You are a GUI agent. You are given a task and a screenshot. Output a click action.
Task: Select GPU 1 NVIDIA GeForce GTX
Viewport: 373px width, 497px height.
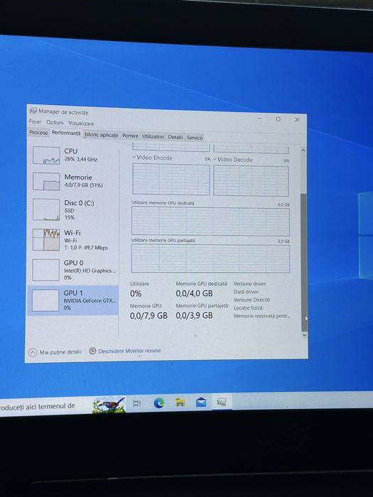73,300
